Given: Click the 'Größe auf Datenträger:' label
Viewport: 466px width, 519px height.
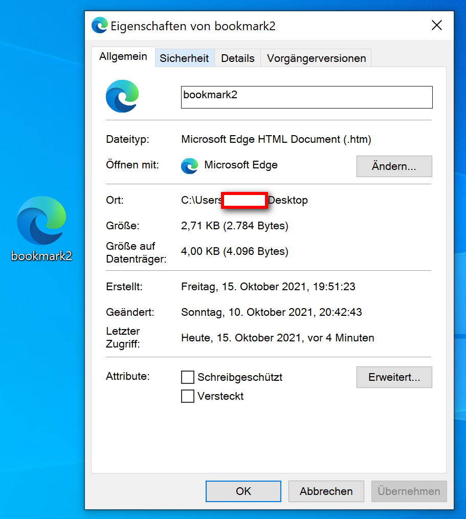Looking at the screenshot, I should 136,252.
